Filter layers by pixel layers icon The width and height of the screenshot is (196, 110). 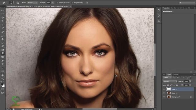point(174,77)
